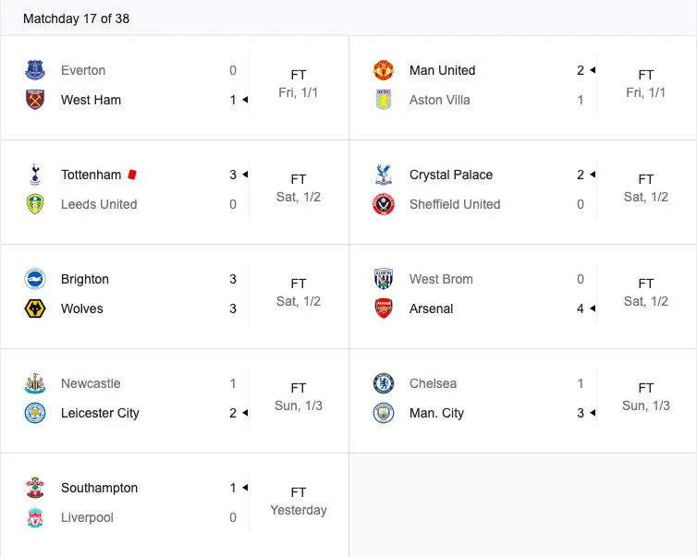Image resolution: width=697 pixels, height=557 pixels.
Task: Open the Brighton team name link
Action: click(85, 279)
